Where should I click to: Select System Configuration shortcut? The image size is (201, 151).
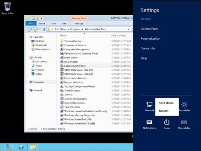coord(74,99)
